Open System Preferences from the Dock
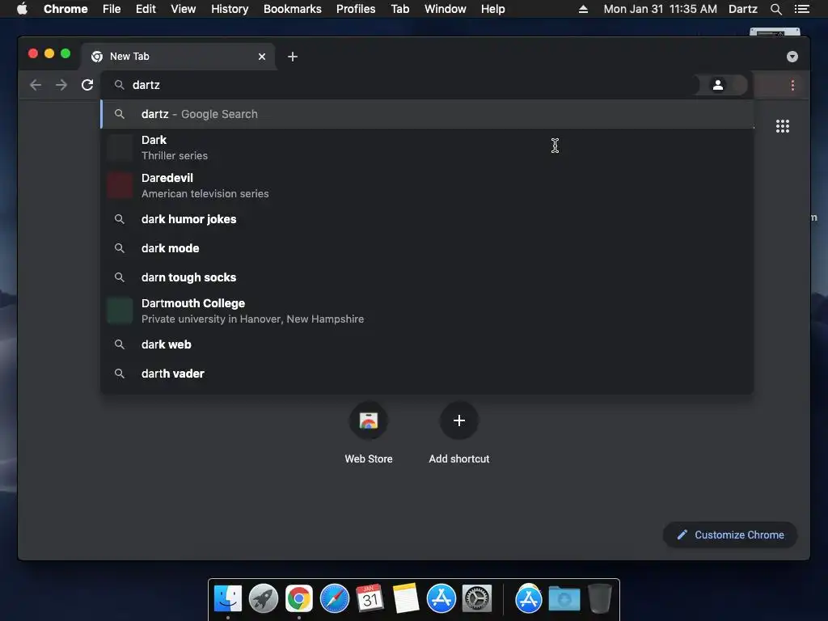 477,599
